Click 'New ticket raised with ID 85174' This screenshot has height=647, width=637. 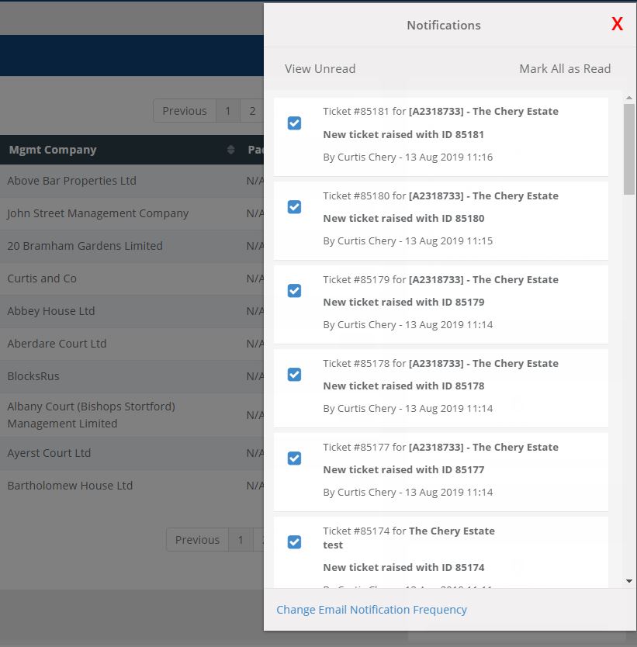click(403, 567)
